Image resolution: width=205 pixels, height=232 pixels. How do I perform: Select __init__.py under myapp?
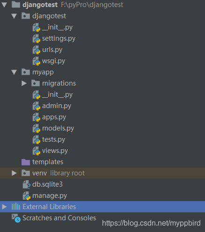coord(58,95)
